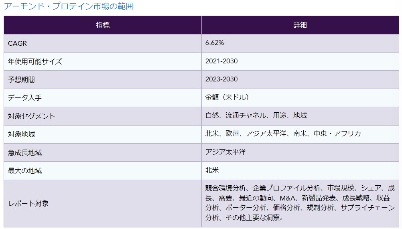Select the 最大の地域 label
Screen dimensions: 402x229
tap(24, 170)
